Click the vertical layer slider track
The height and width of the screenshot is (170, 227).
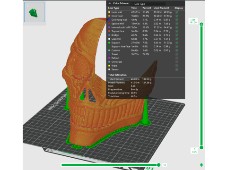(x=201, y=86)
